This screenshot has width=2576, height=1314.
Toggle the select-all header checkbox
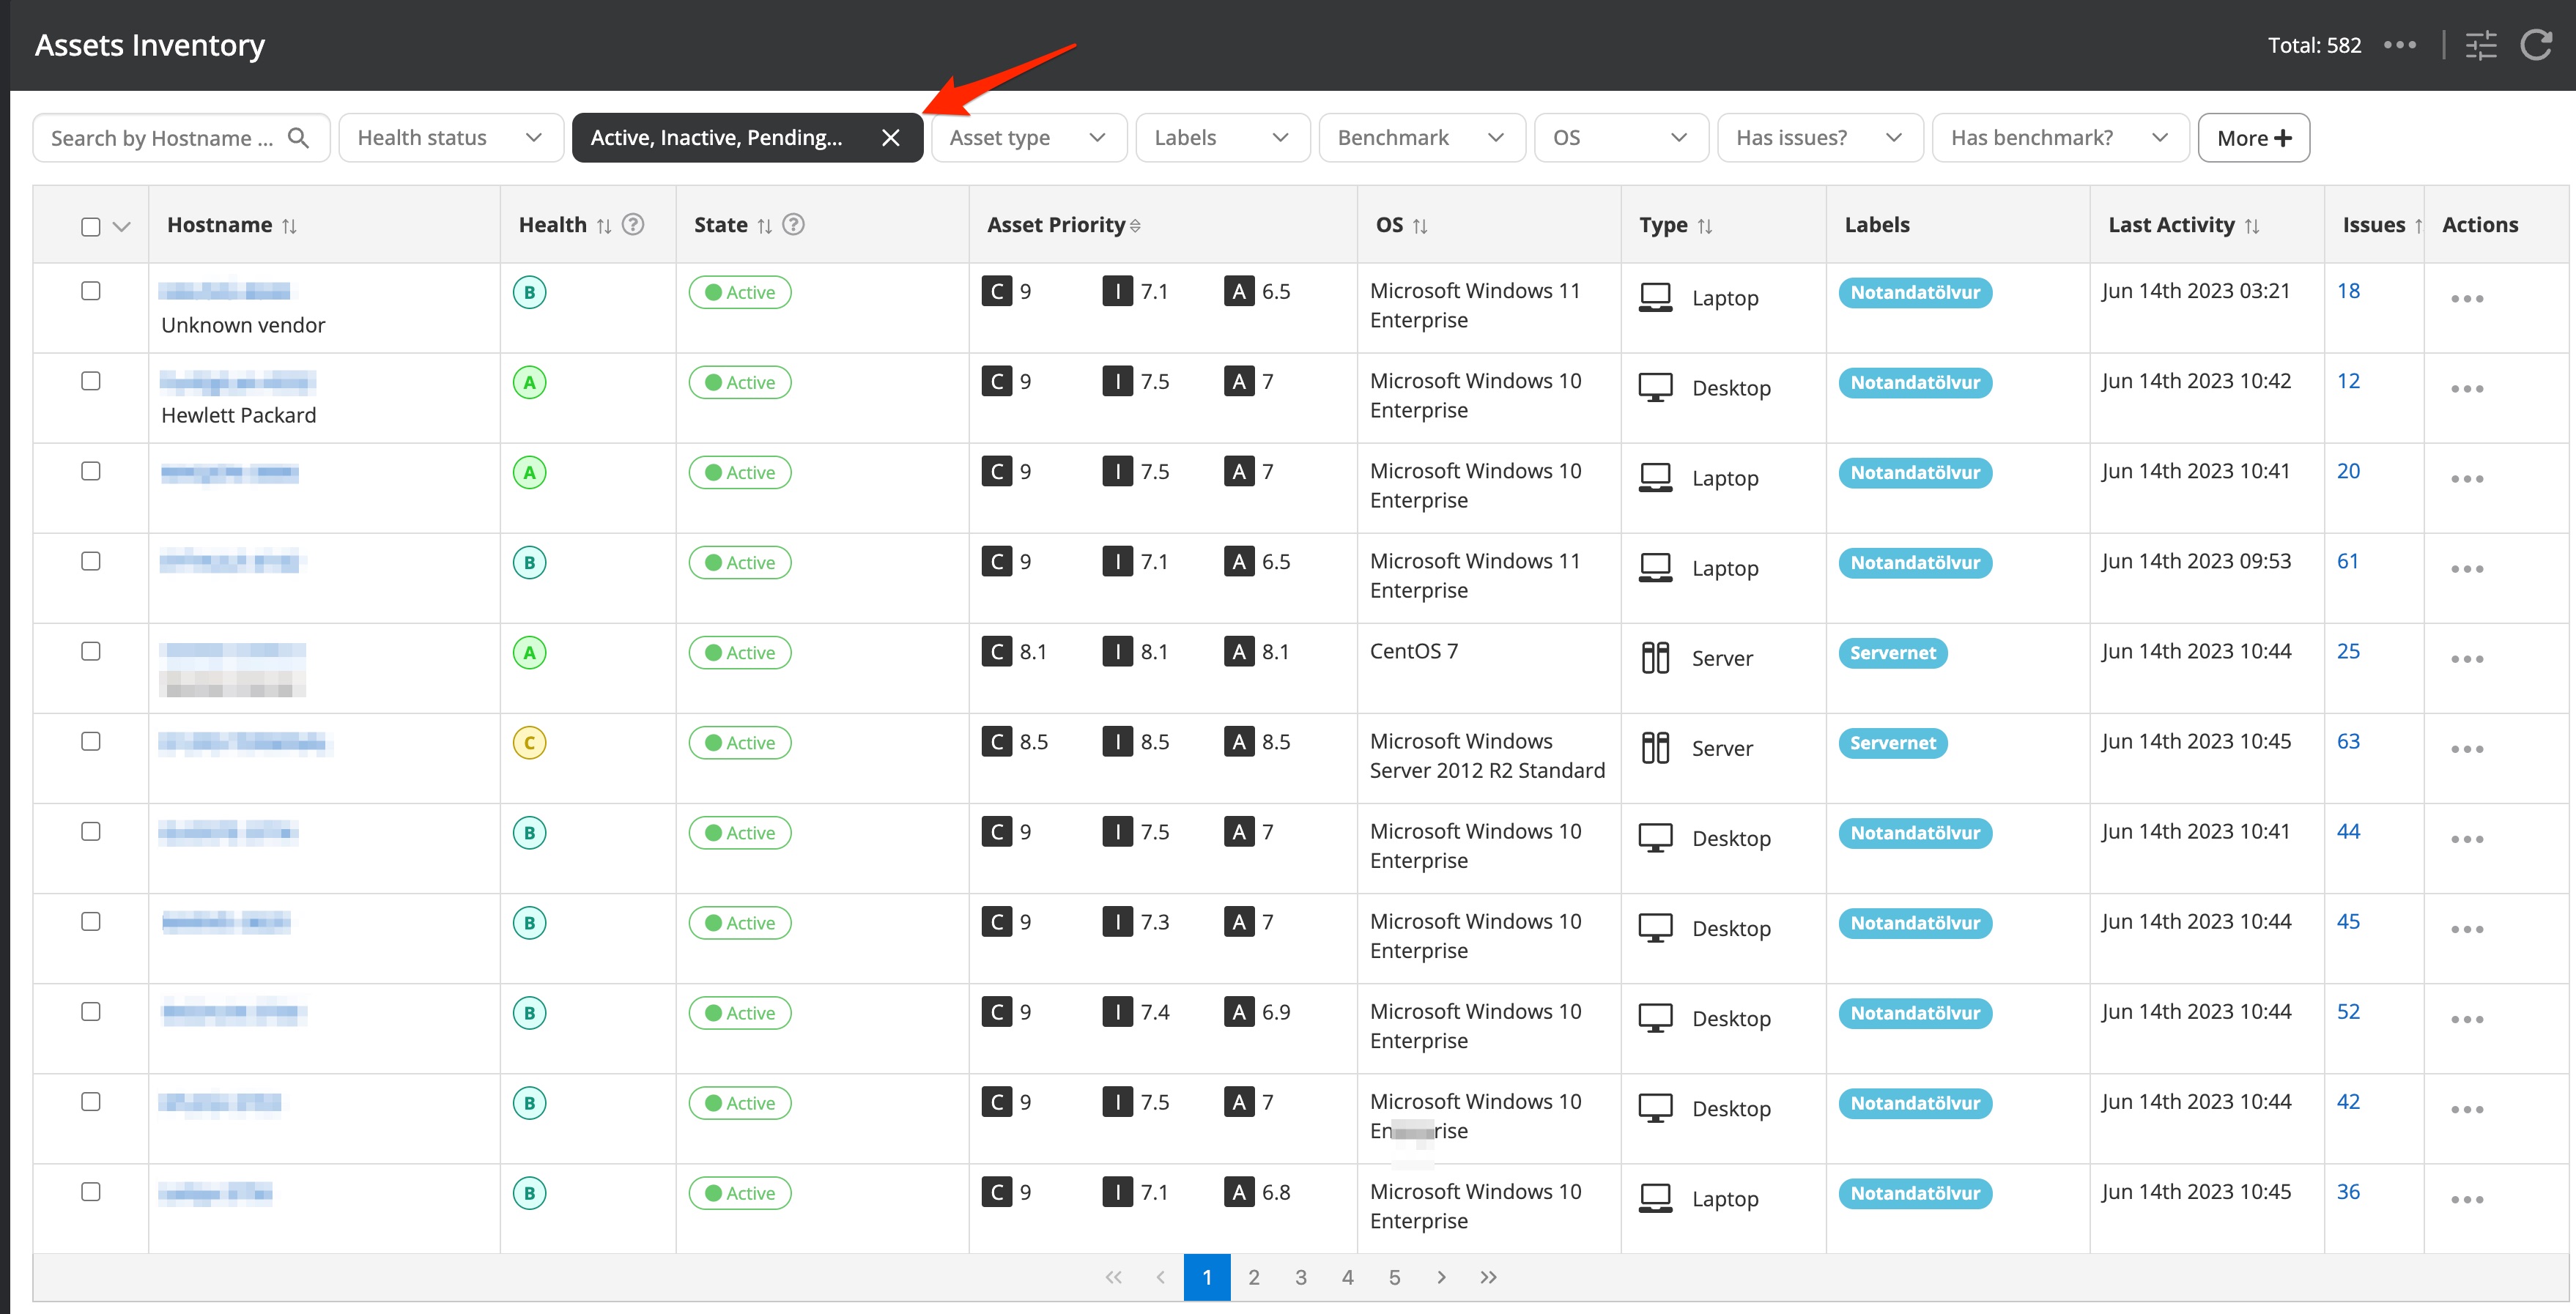tap(91, 226)
